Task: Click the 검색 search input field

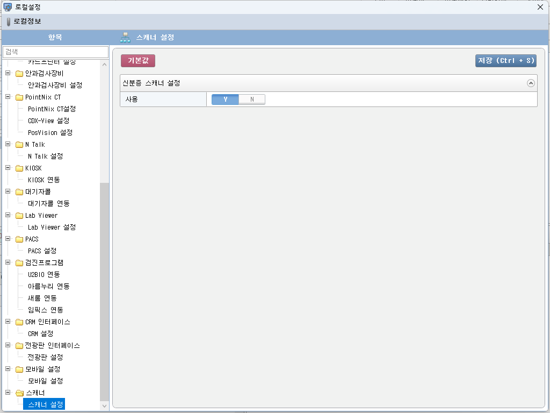Action: pyautogui.click(x=55, y=52)
